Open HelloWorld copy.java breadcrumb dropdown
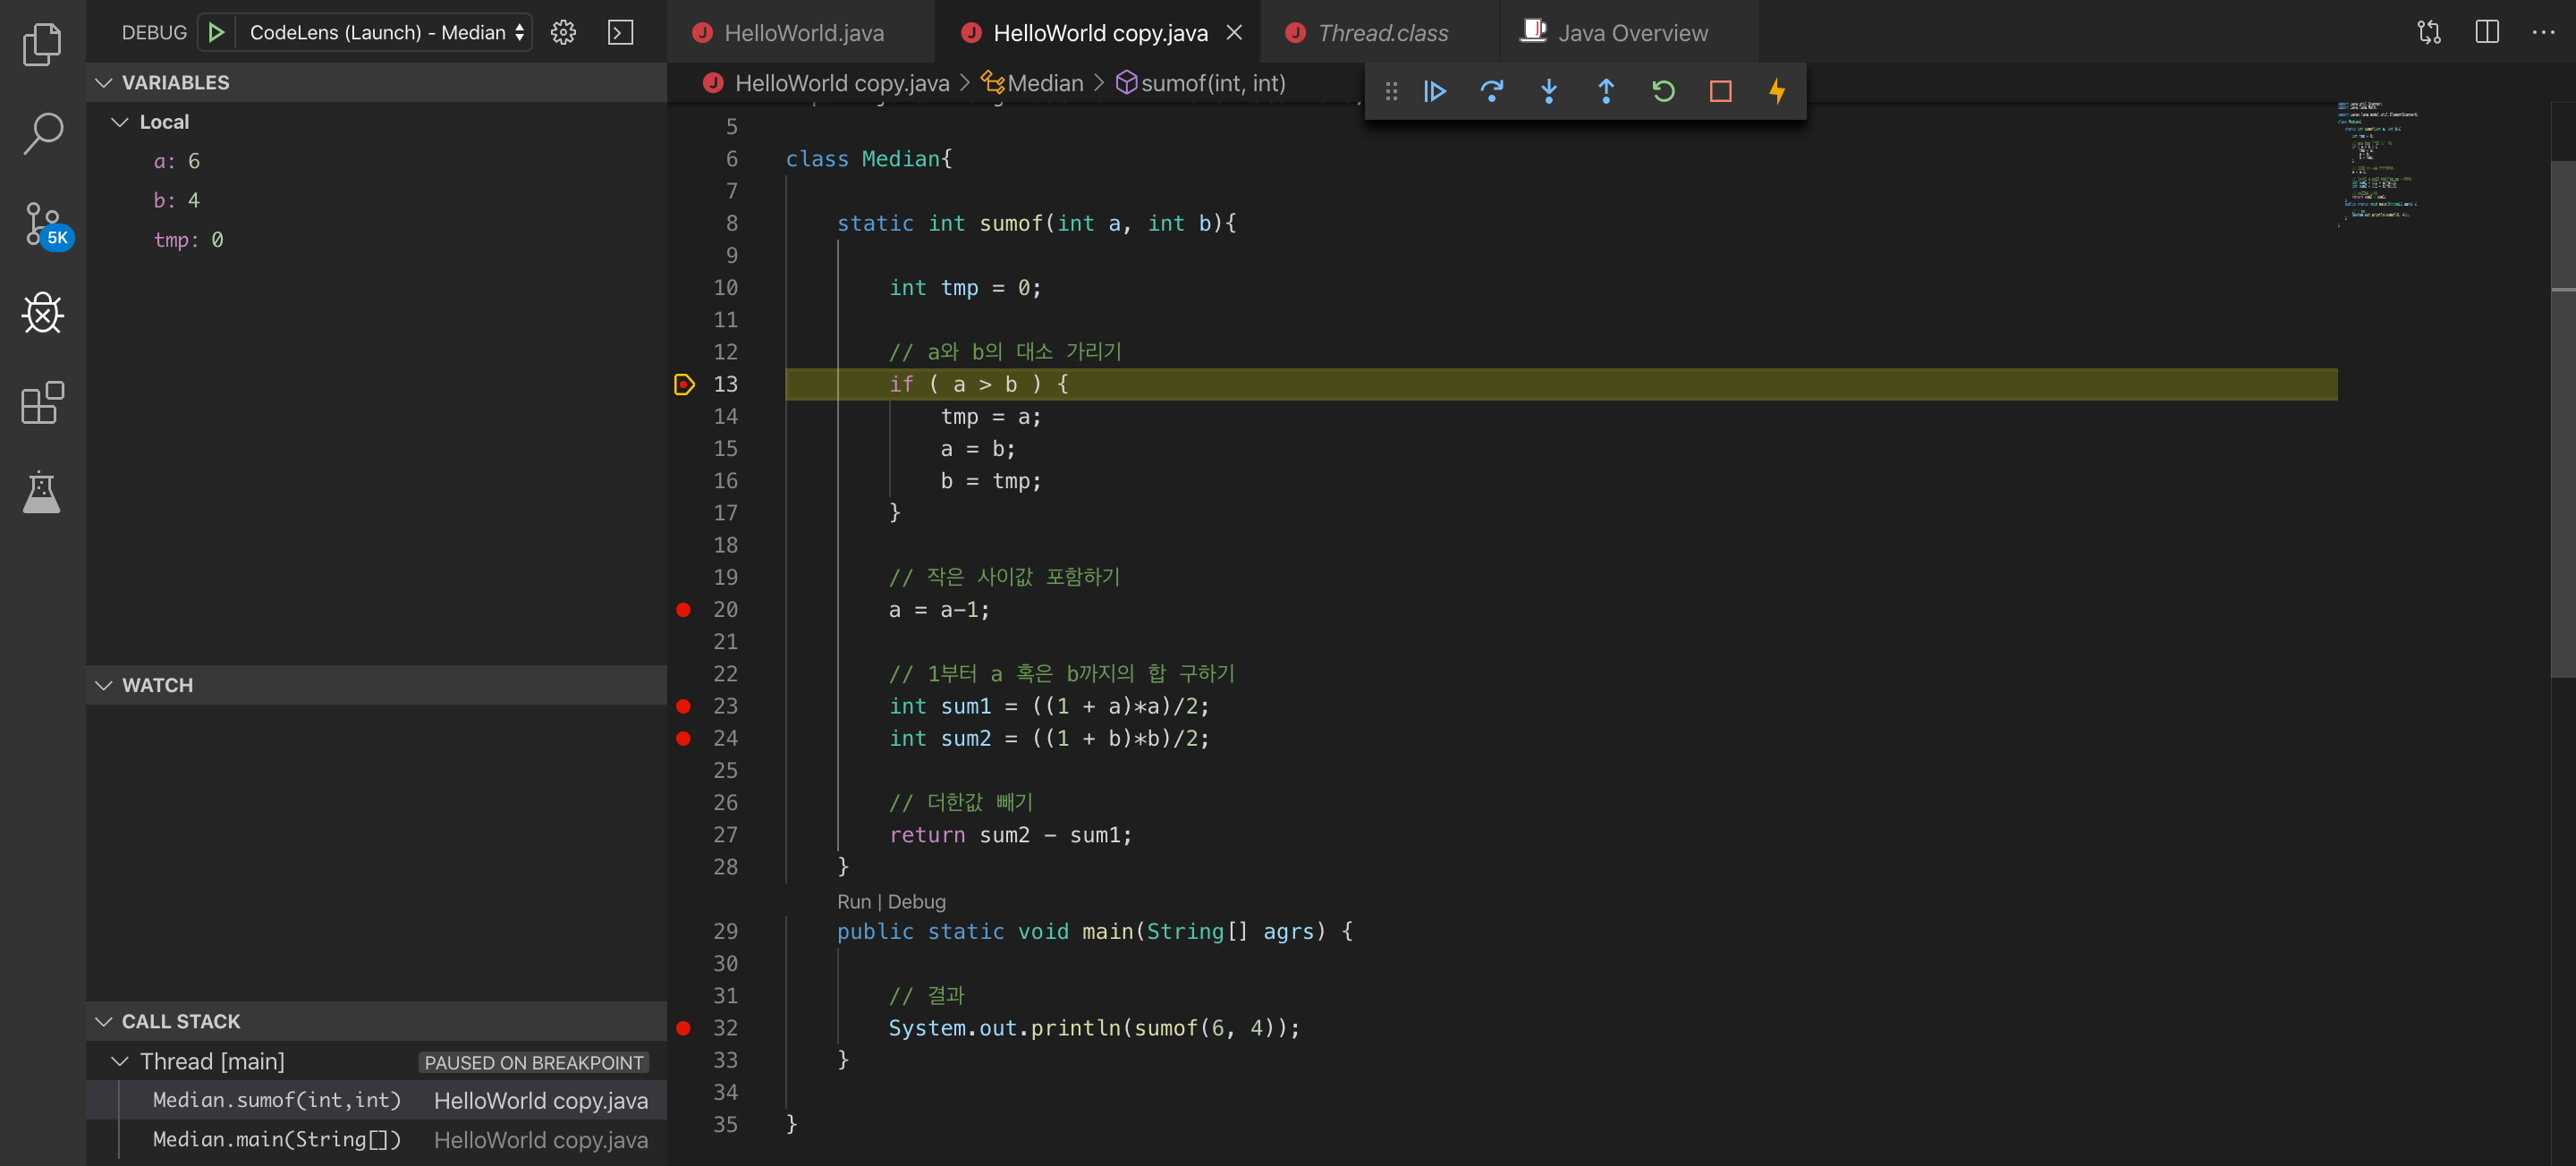Screen dimensions: 2576x1166 point(841,84)
